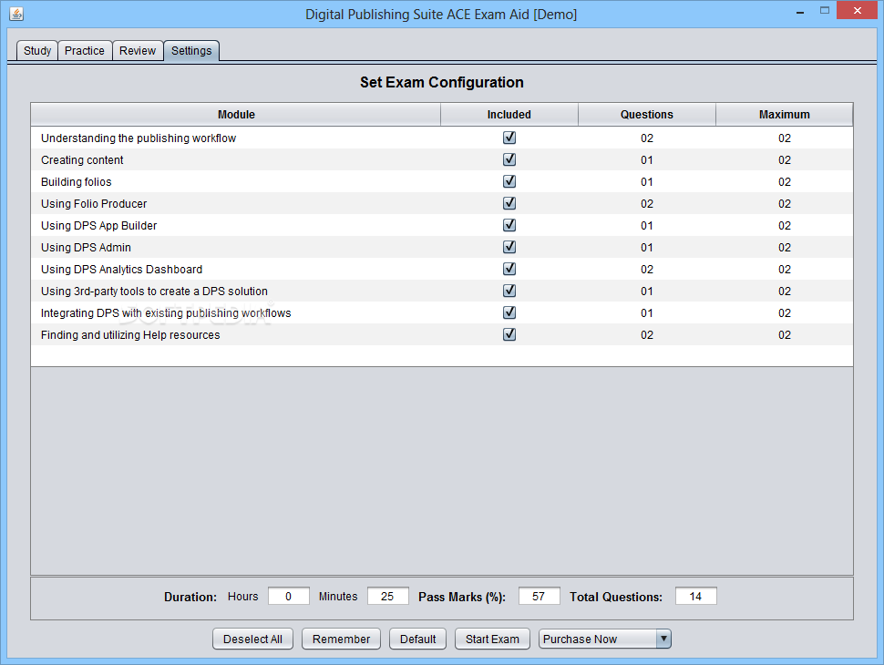Switch to the Practice tab
This screenshot has height=665, width=884.
(85, 51)
